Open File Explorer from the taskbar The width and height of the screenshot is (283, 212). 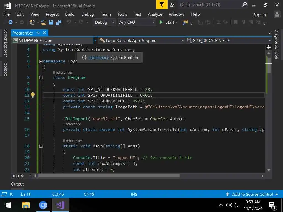[26, 205]
